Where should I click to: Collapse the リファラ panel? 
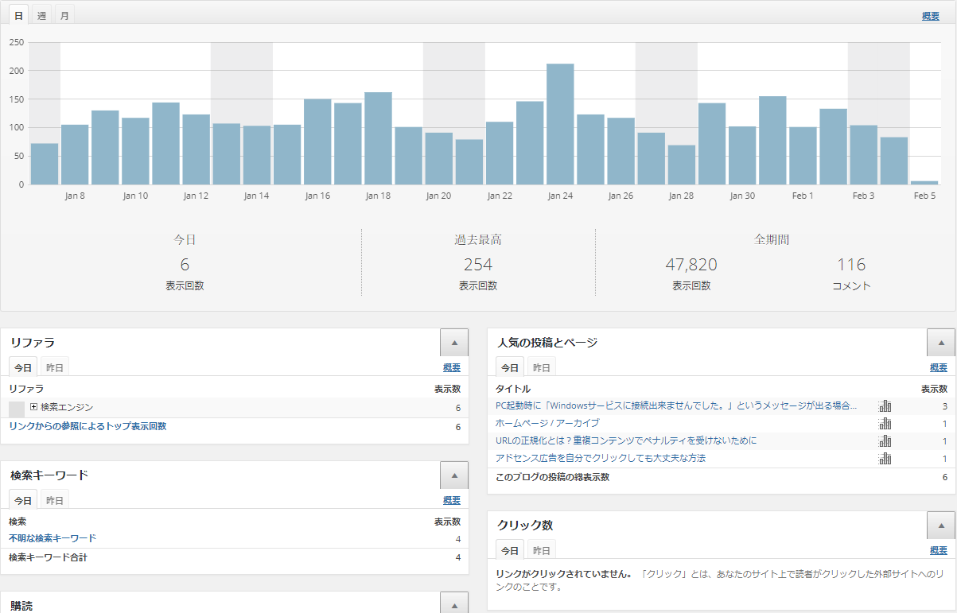point(453,343)
